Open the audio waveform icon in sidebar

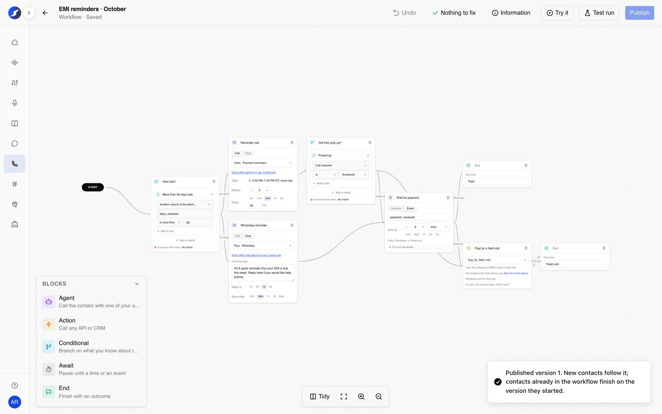tap(14, 63)
